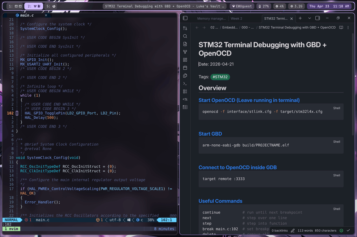Image resolution: width=357 pixels, height=237 pixels.
Task: Click the #STM32 tag pill
Action: [x=220, y=77]
